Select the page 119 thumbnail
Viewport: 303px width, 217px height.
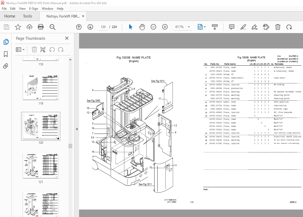click(x=40, y=87)
